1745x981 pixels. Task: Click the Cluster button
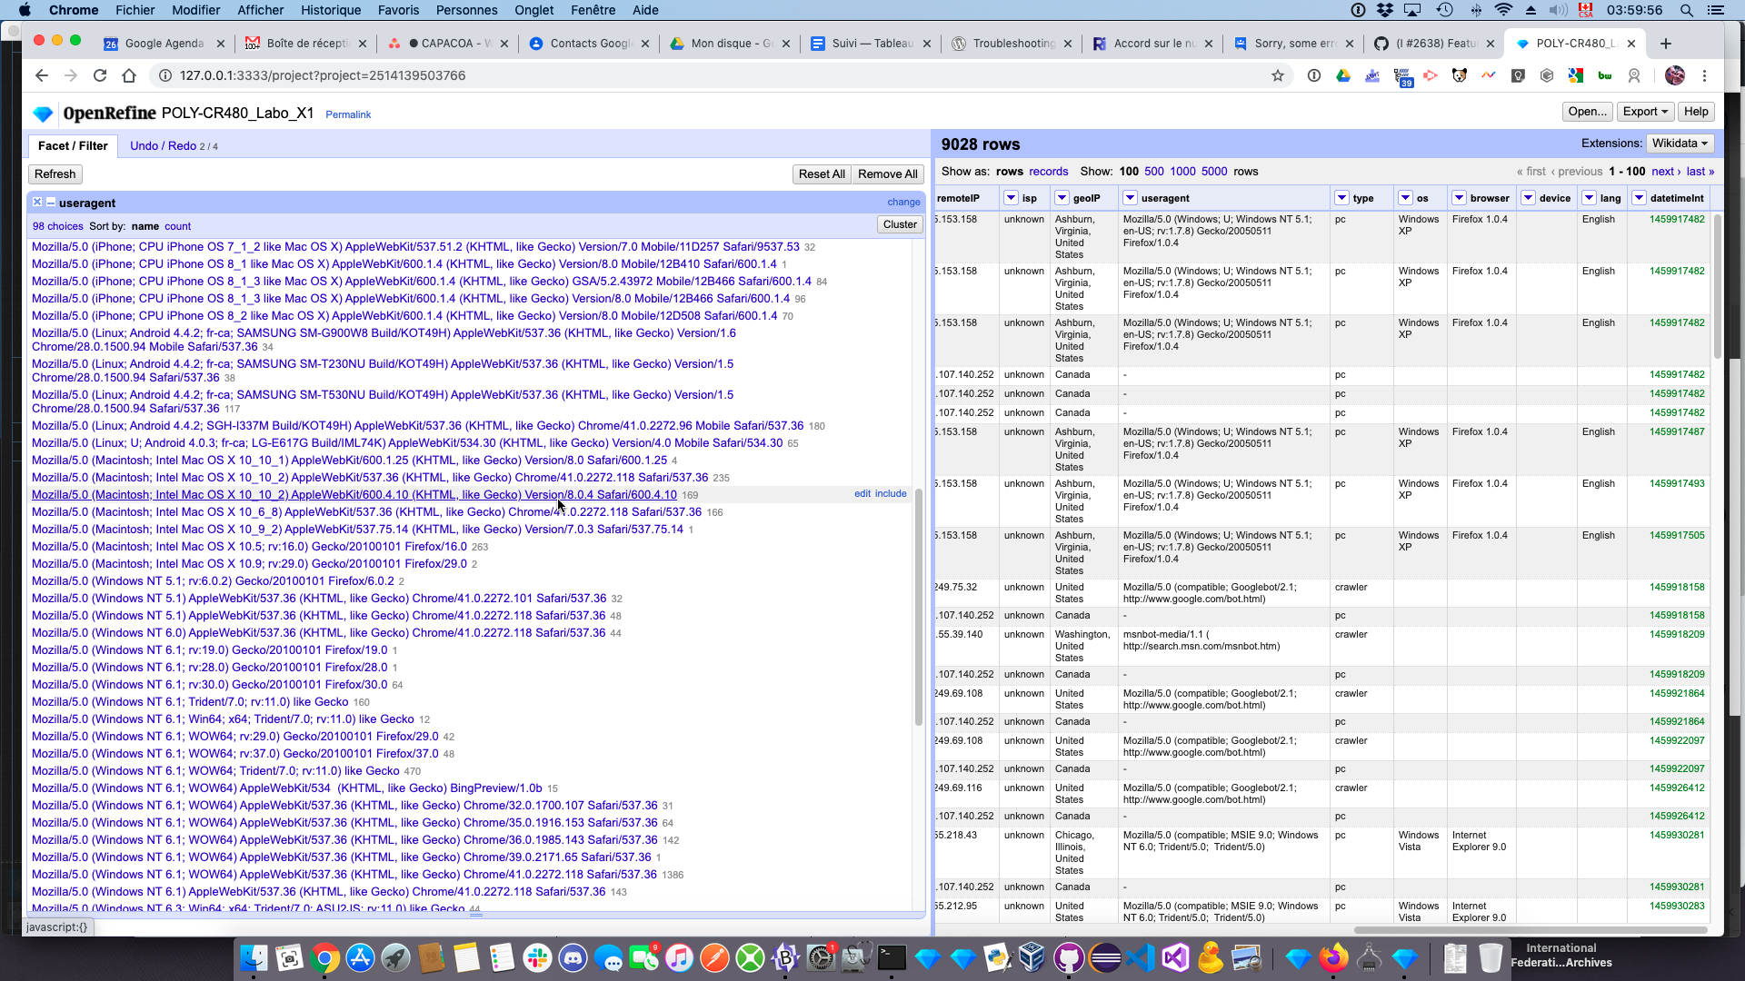[x=900, y=224]
